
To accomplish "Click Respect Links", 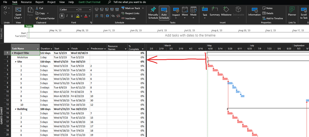I will (130, 13).
